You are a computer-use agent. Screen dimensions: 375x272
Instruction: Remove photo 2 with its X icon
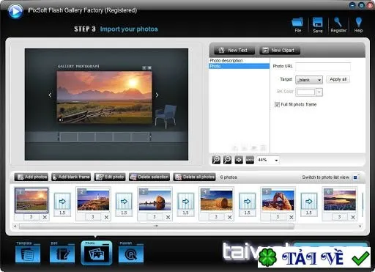pyautogui.click(x=106, y=217)
